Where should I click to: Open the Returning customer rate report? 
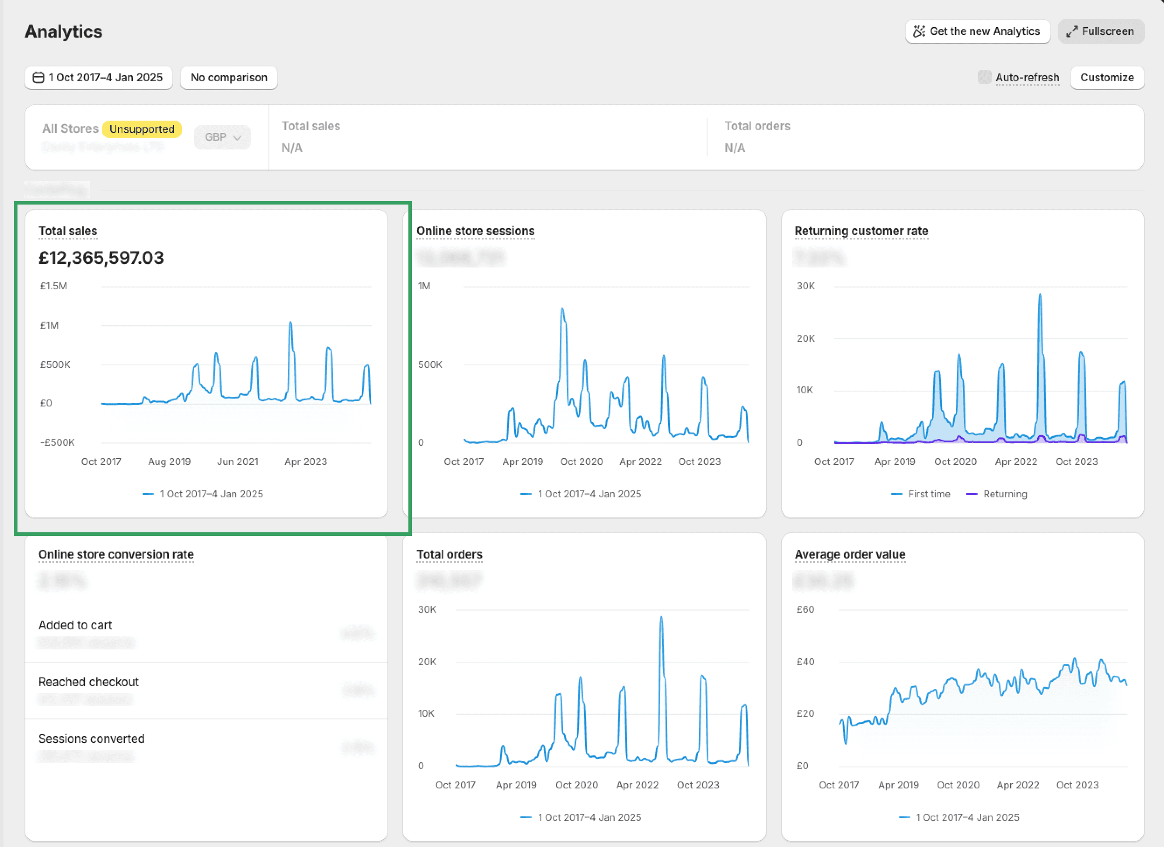861,231
